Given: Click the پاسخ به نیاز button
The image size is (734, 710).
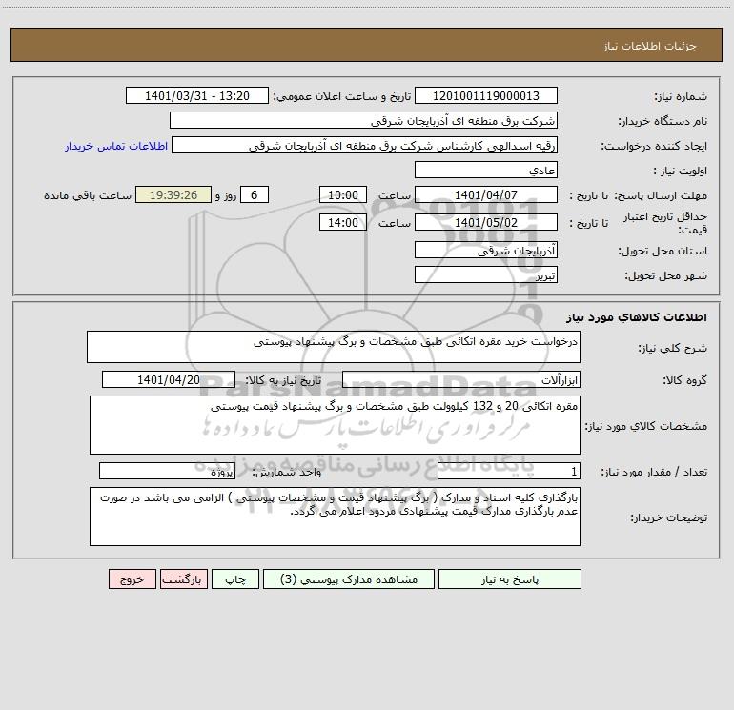Looking at the screenshot, I should 509,578.
